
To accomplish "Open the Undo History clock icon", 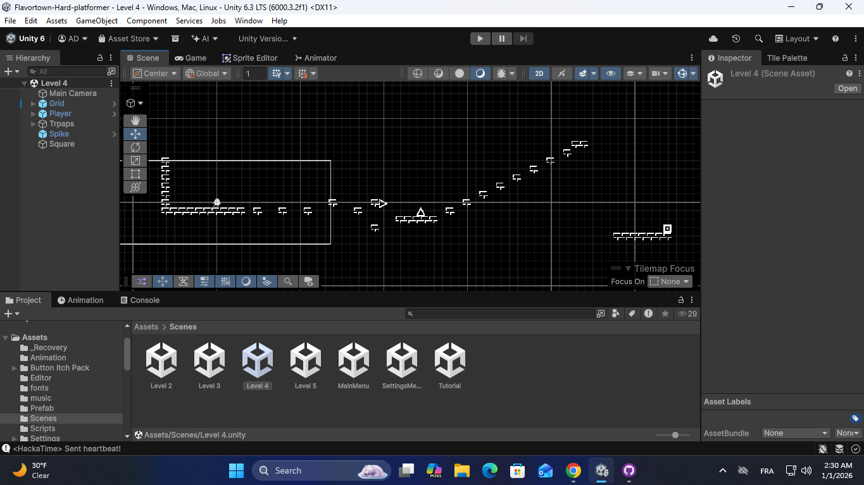I will point(736,39).
